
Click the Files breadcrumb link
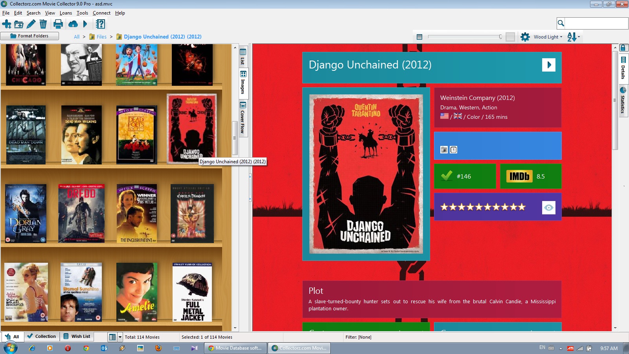[x=101, y=37]
